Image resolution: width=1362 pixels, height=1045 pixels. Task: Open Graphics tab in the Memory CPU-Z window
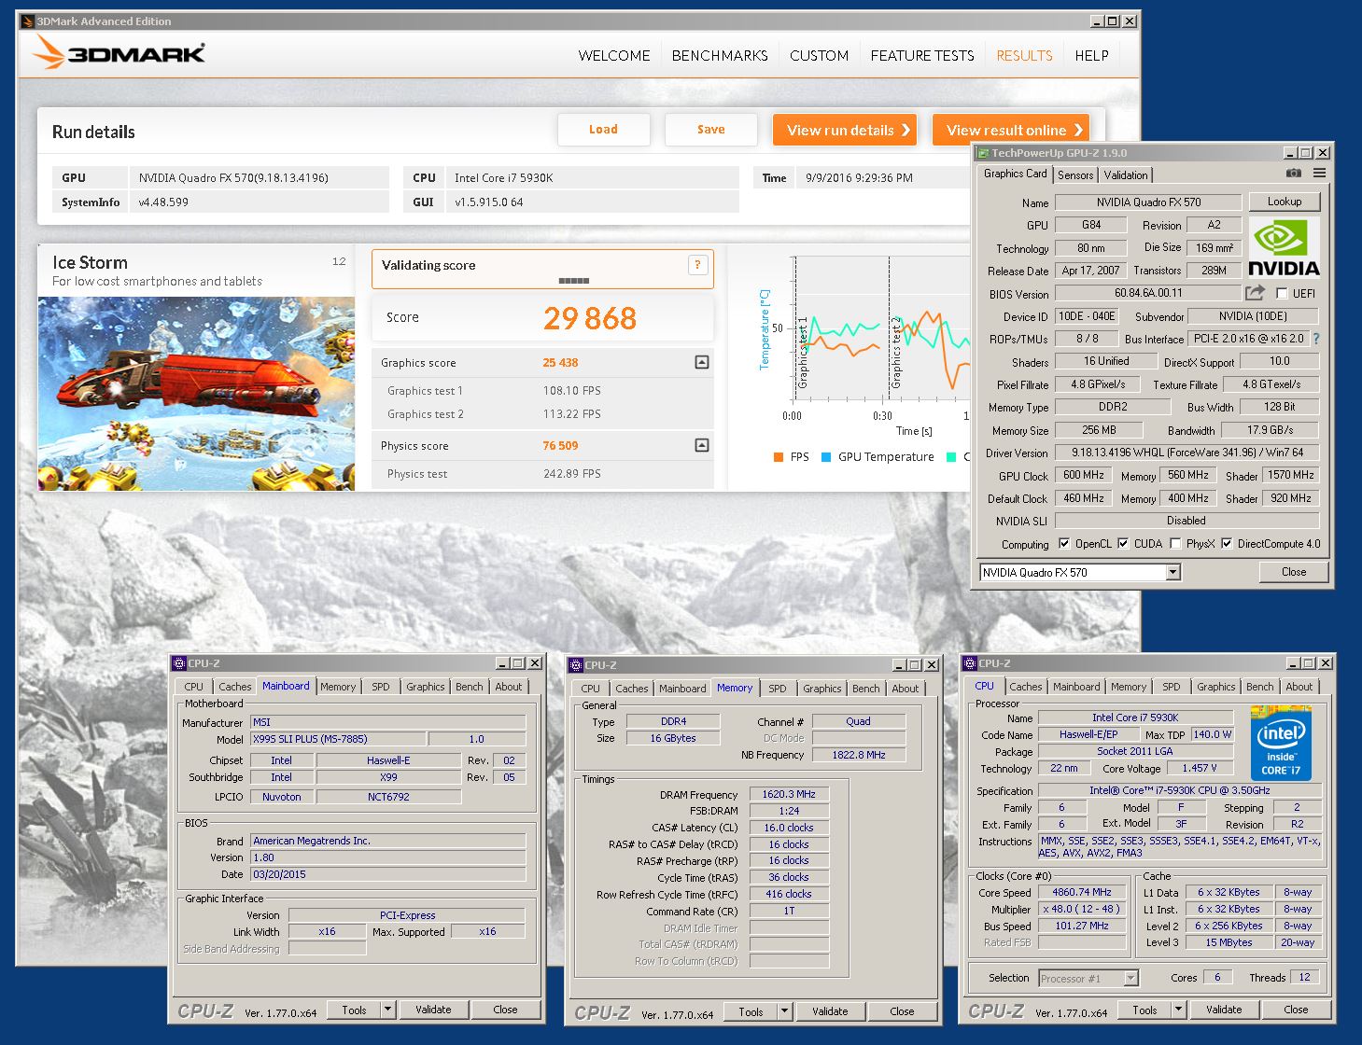[821, 689]
